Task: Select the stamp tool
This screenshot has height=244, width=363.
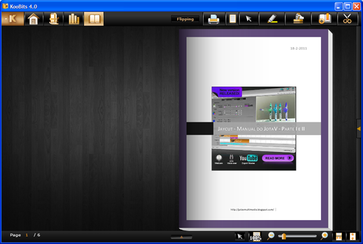Action: tap(298, 19)
